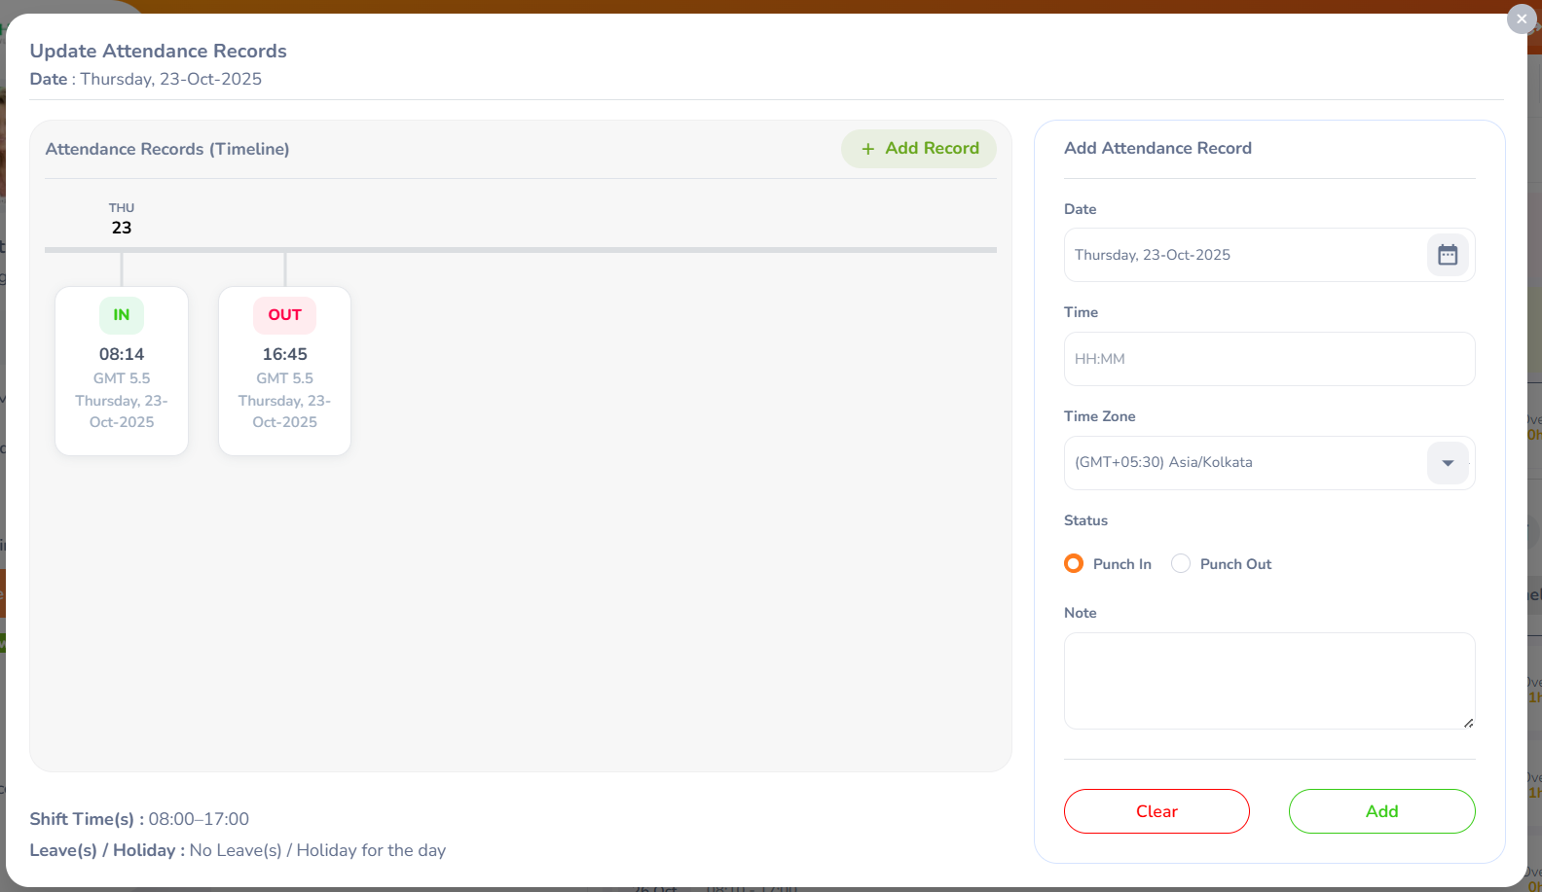Viewport: 1542px width, 892px height.
Task: Select the OUT badge on 16:45 record
Action: 284,315
